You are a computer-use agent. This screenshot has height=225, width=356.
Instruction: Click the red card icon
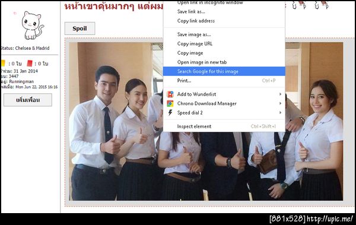coord(30,63)
